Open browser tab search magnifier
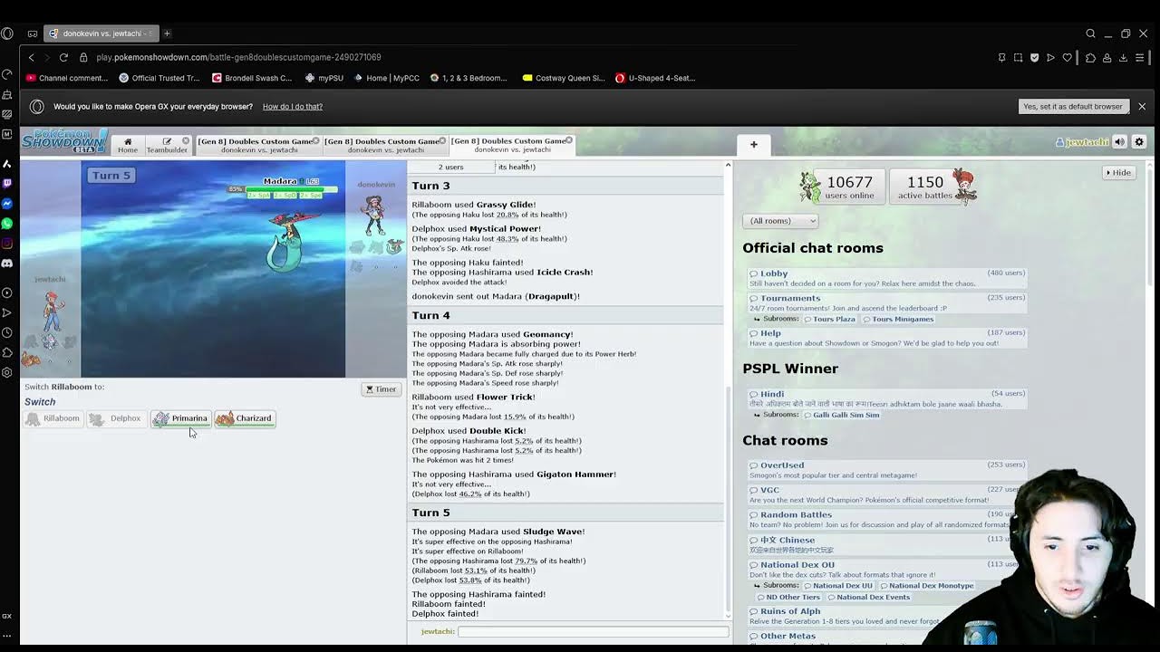 point(1090,34)
